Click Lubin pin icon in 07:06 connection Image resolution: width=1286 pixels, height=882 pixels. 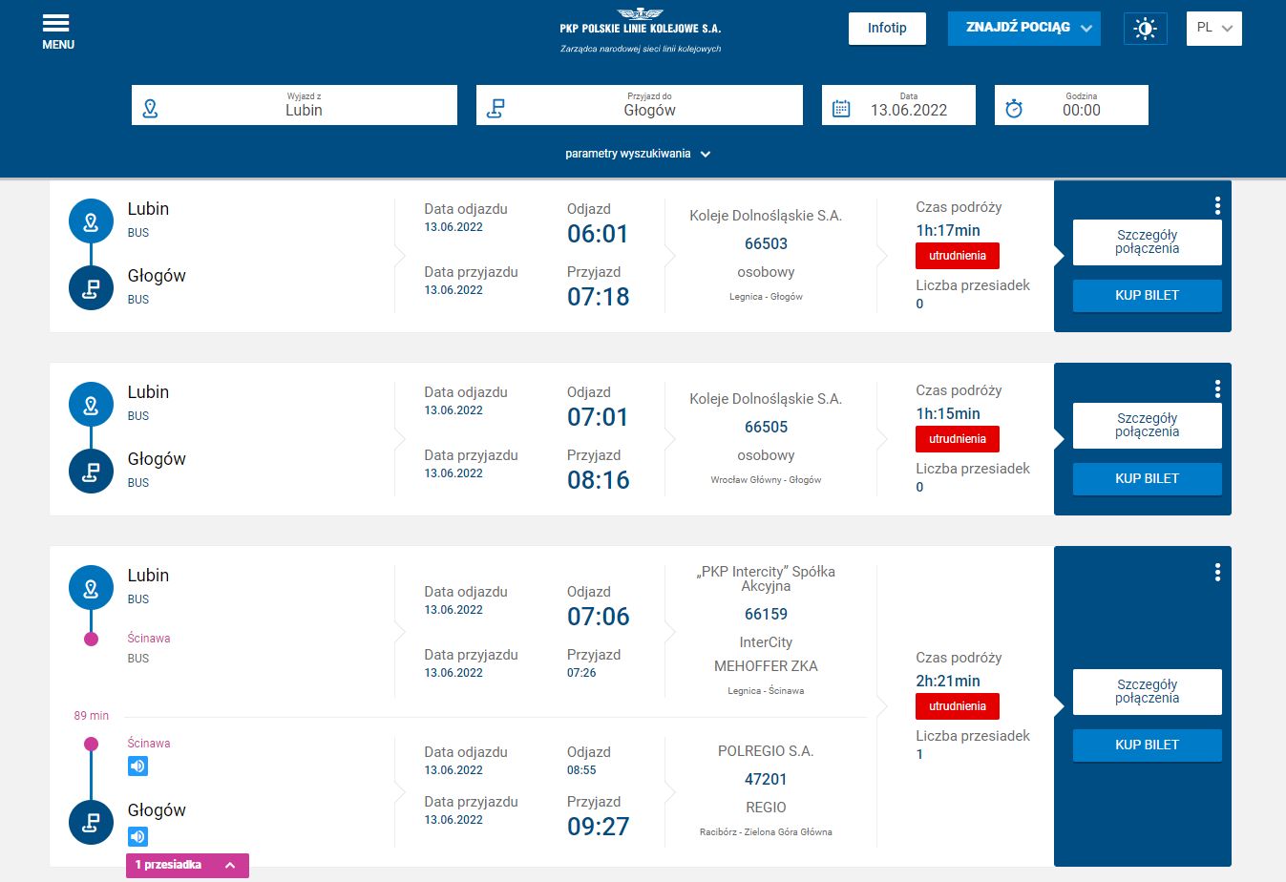tap(91, 588)
